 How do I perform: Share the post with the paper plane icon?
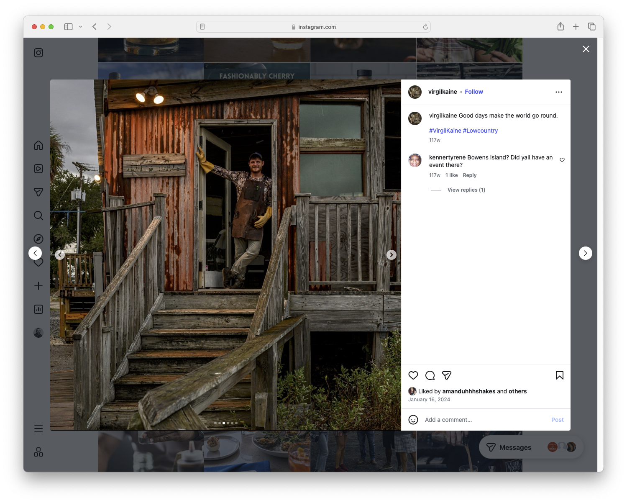pos(447,375)
